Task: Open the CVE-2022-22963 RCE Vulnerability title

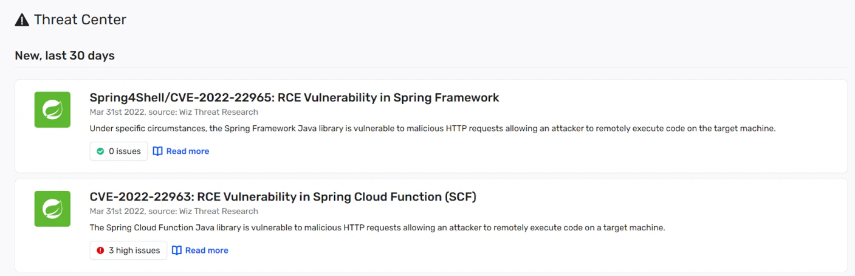Action: [283, 196]
